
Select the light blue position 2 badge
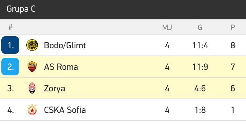tap(10, 67)
